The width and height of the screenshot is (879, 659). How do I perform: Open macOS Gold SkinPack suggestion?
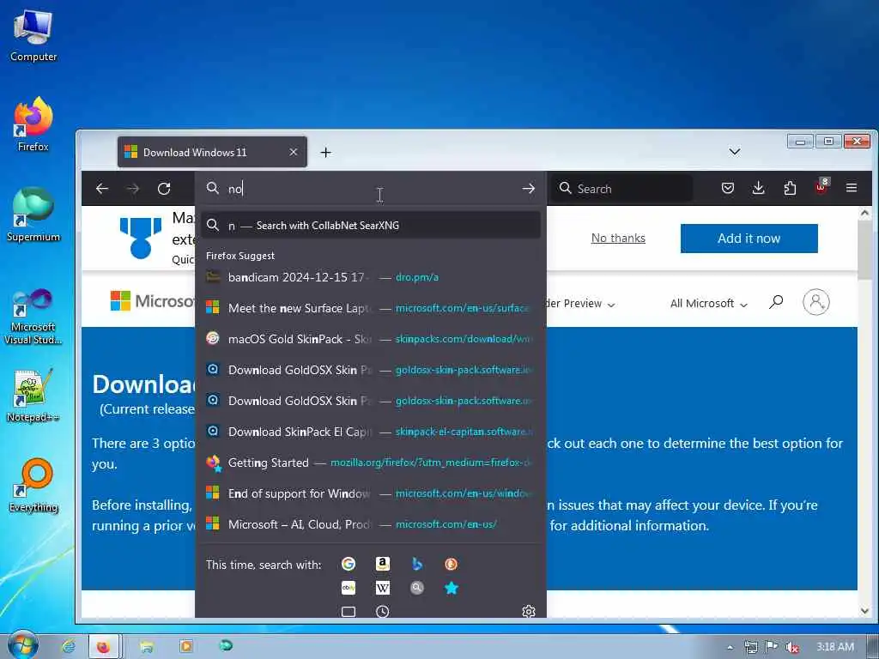point(371,338)
